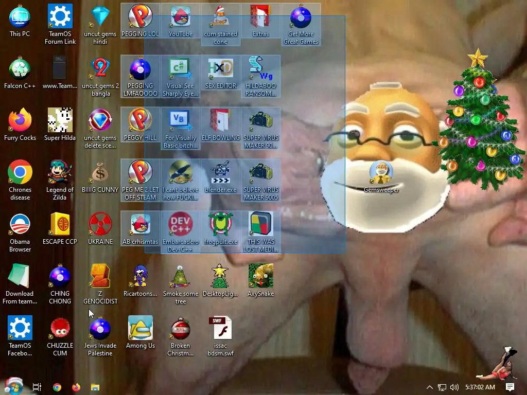Open the TeamOS Forum Link shortcut

click(60, 25)
